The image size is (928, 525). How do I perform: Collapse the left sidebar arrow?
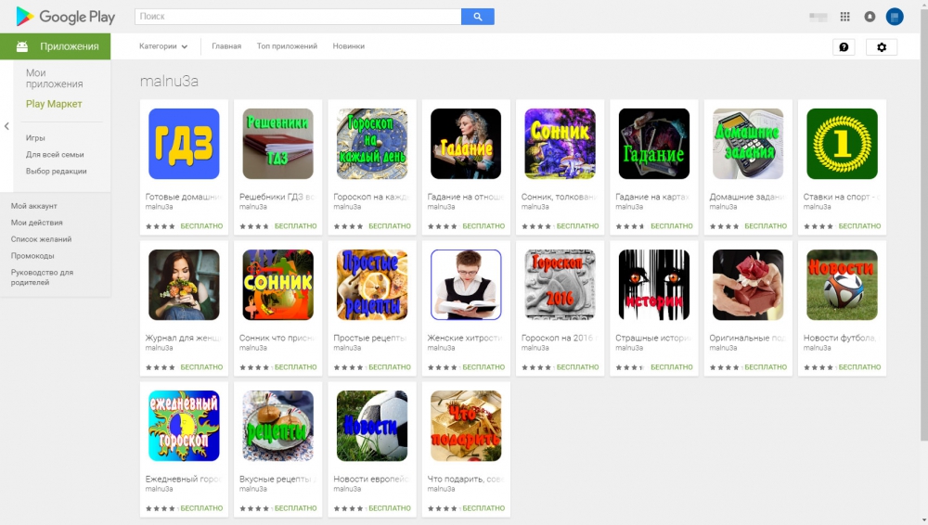click(x=6, y=126)
